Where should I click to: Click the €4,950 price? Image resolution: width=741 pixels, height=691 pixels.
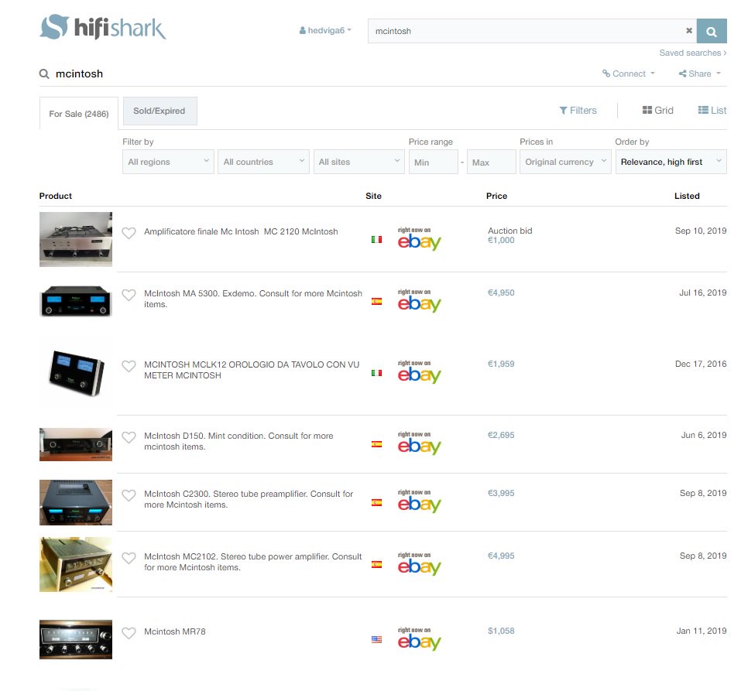pos(501,292)
